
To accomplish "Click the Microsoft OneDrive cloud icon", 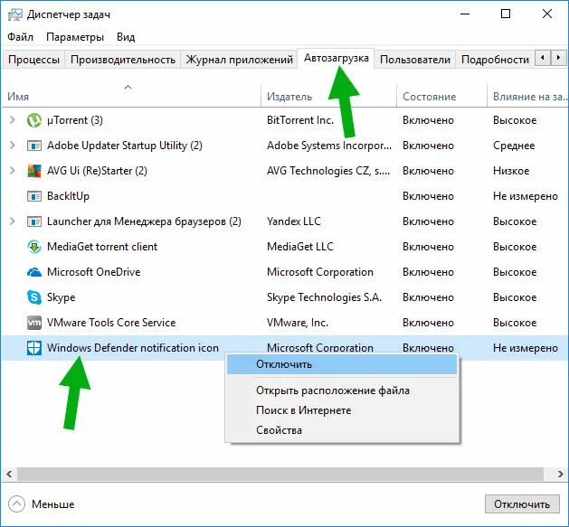I will [34, 272].
